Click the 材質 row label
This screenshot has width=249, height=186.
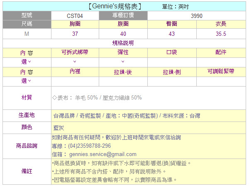click(x=27, y=98)
